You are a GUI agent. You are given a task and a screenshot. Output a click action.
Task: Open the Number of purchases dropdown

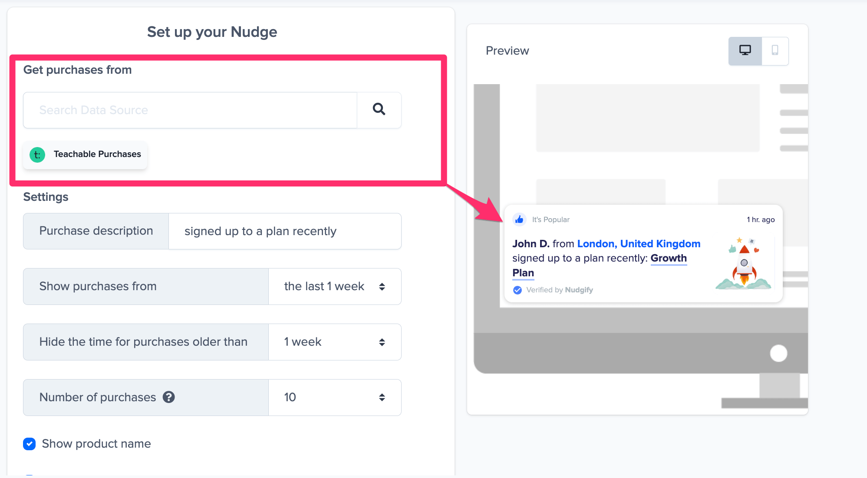click(334, 397)
